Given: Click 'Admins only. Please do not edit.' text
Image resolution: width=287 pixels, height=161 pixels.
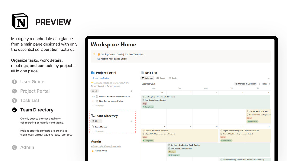Looking at the screenshot, I should click(x=106, y=146).
